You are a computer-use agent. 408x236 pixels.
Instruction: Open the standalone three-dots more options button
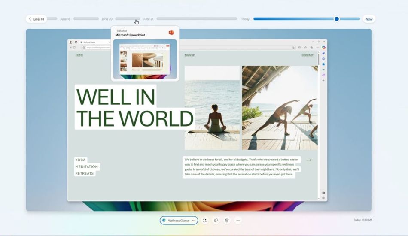[x=238, y=221]
